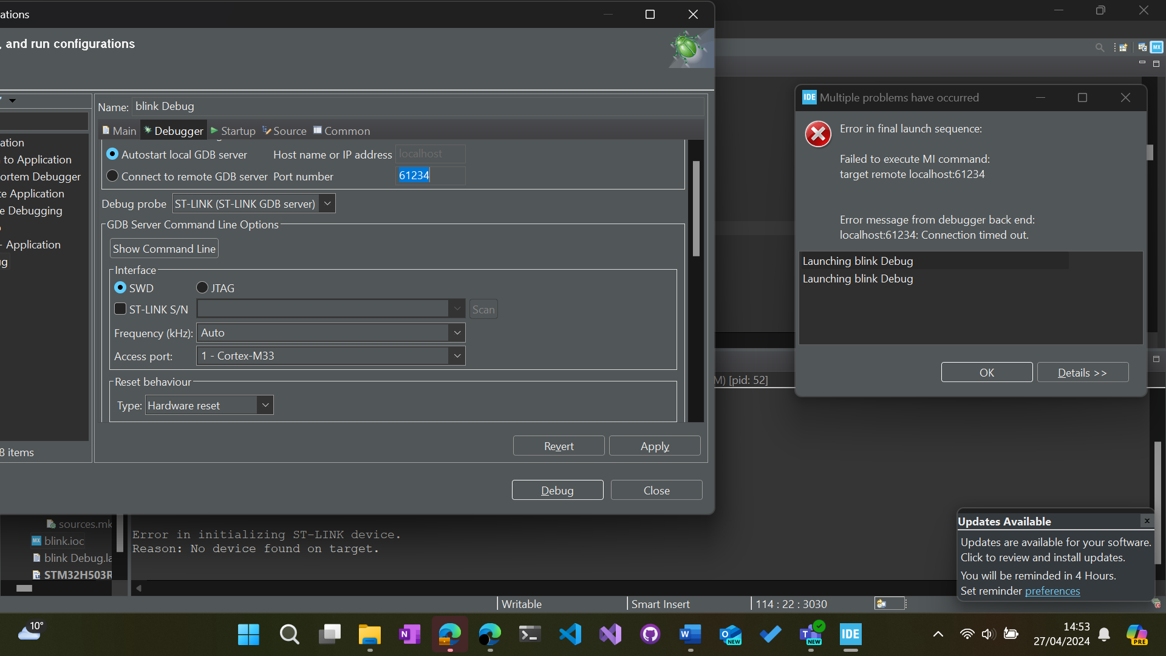Open the STM32CubeMX perspective via MX icon
This screenshot has height=656, width=1166.
[1157, 47]
